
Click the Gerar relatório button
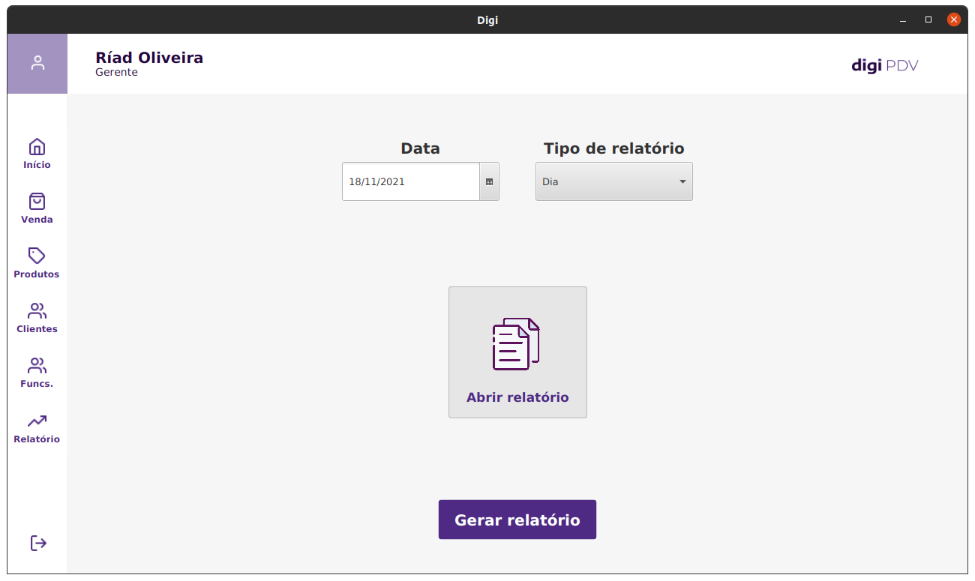[x=517, y=520]
